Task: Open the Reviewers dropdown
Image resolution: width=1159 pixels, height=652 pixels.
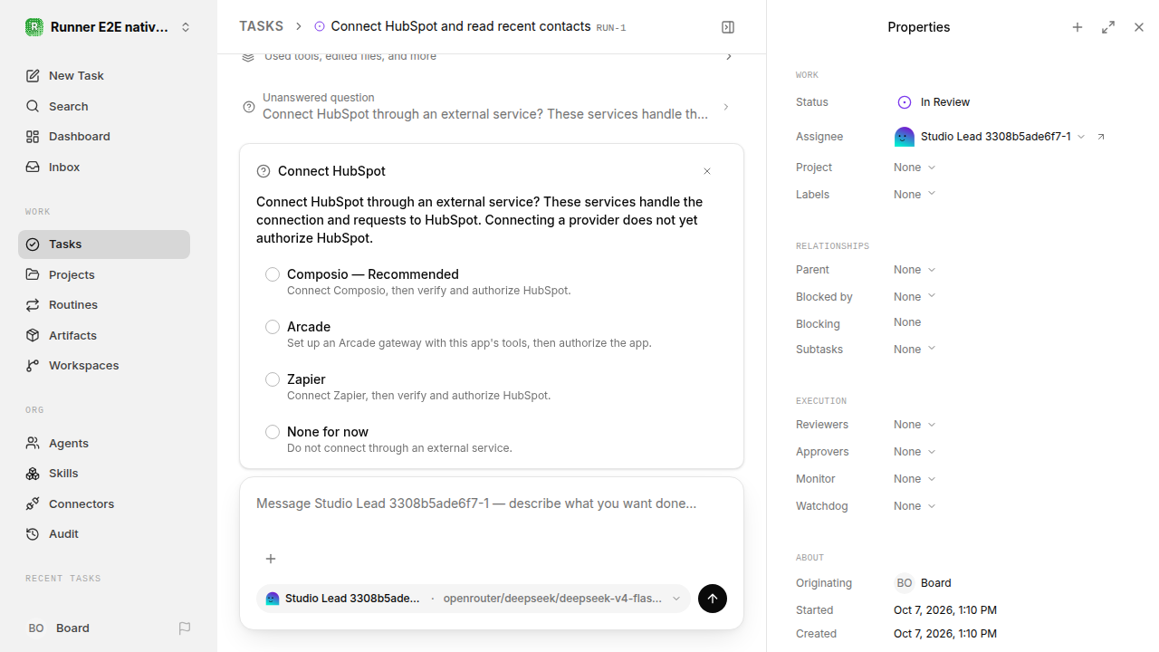Action: tap(915, 425)
